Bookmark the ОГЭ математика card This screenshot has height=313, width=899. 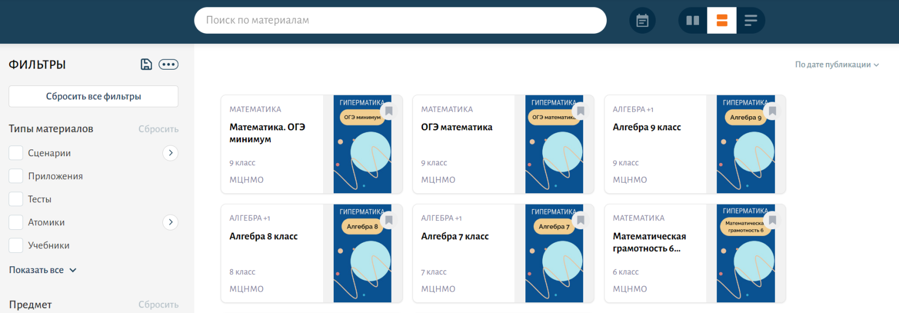[x=581, y=111]
